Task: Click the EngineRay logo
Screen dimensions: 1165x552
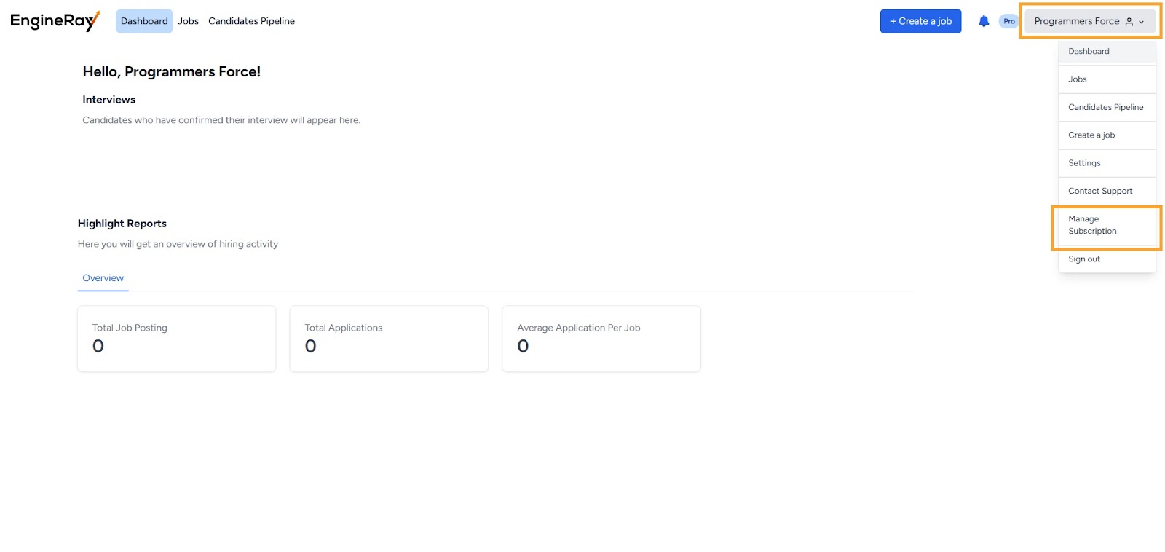Action: click(x=55, y=21)
